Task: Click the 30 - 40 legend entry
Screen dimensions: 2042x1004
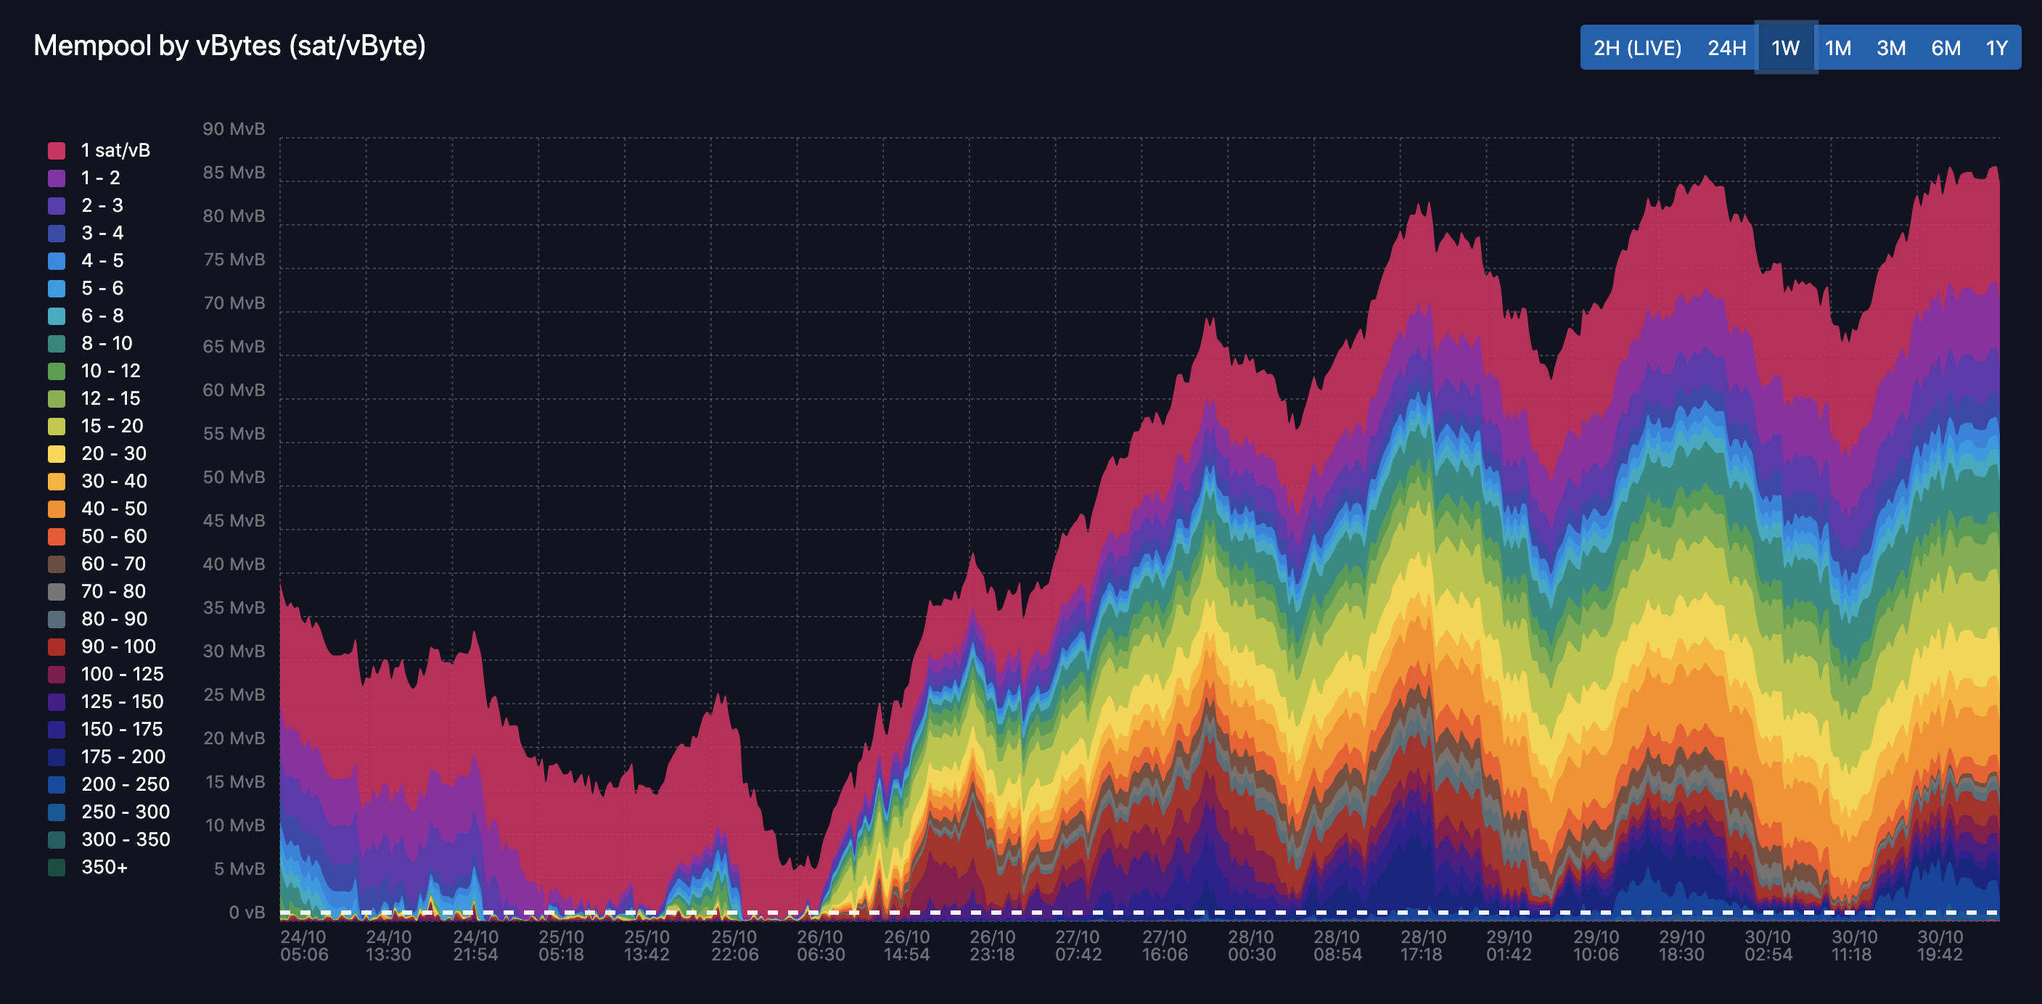Action: pyautogui.click(x=97, y=481)
